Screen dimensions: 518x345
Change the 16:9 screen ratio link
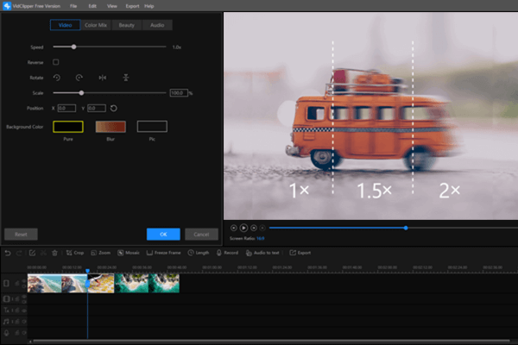(261, 238)
